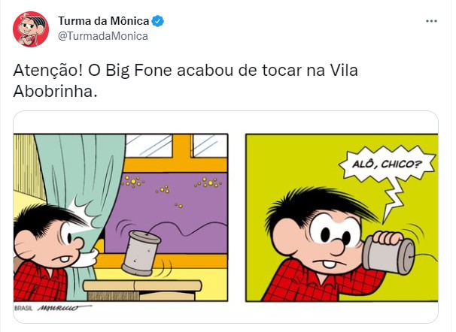
Task: Click the Mauricio signature under the comic
Action: [64, 308]
